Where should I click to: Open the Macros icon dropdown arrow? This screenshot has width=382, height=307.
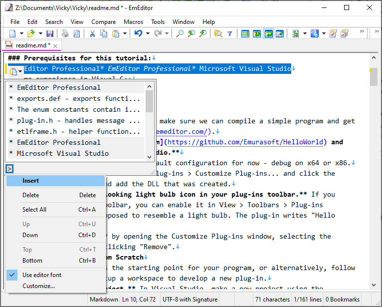pyautogui.click(x=324, y=33)
